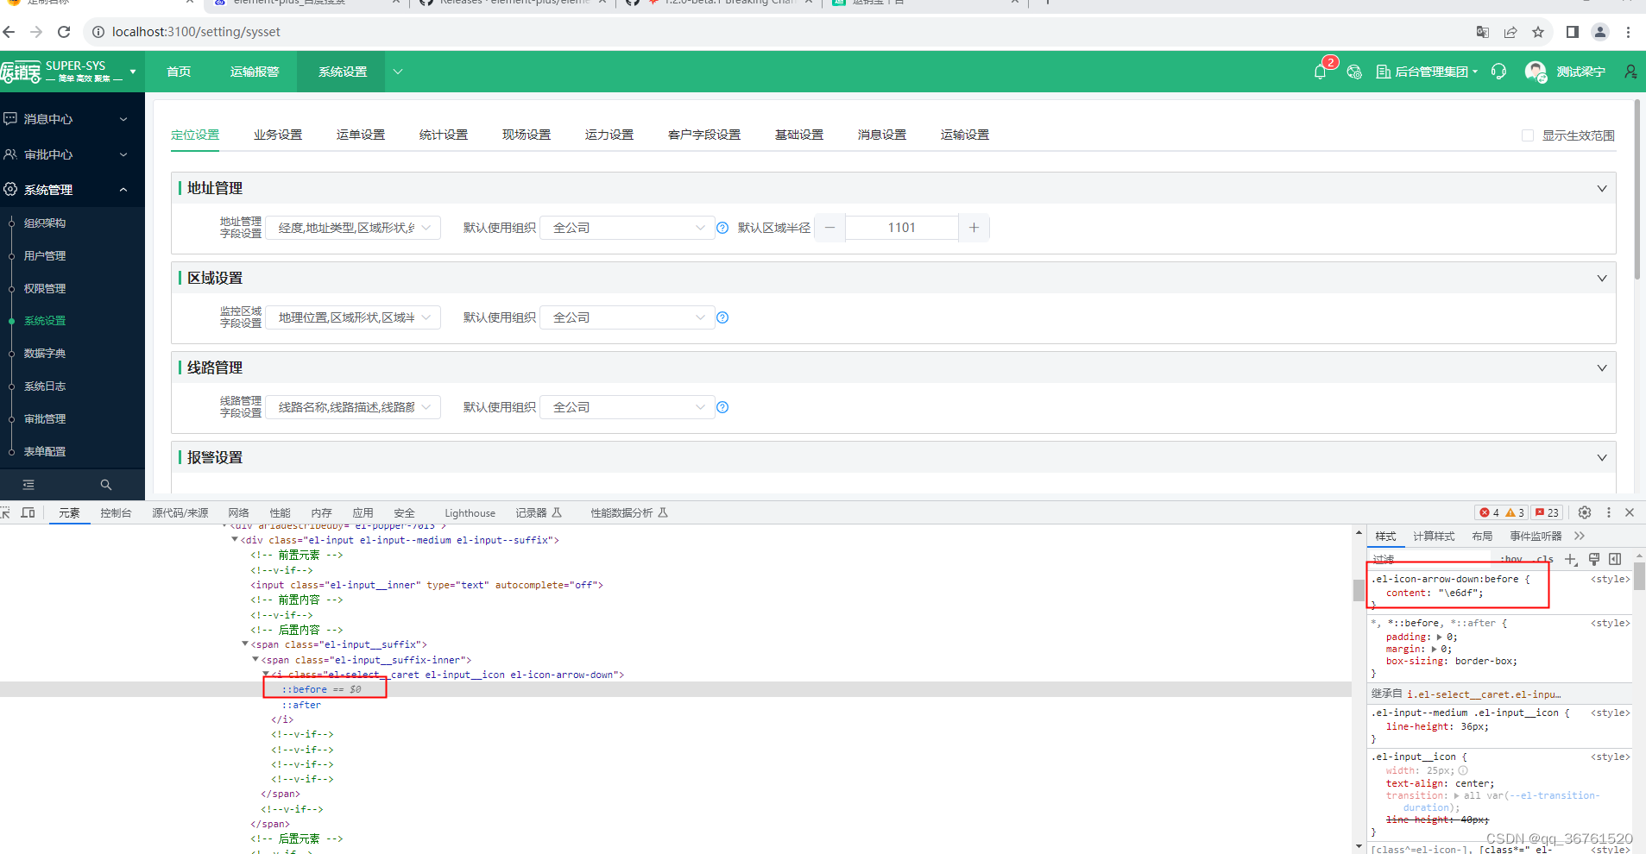Decrease 默认区域半径 with minus button
The image size is (1646, 854).
829,228
